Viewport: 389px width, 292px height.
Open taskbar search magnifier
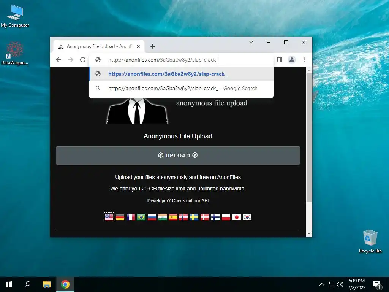click(27, 284)
